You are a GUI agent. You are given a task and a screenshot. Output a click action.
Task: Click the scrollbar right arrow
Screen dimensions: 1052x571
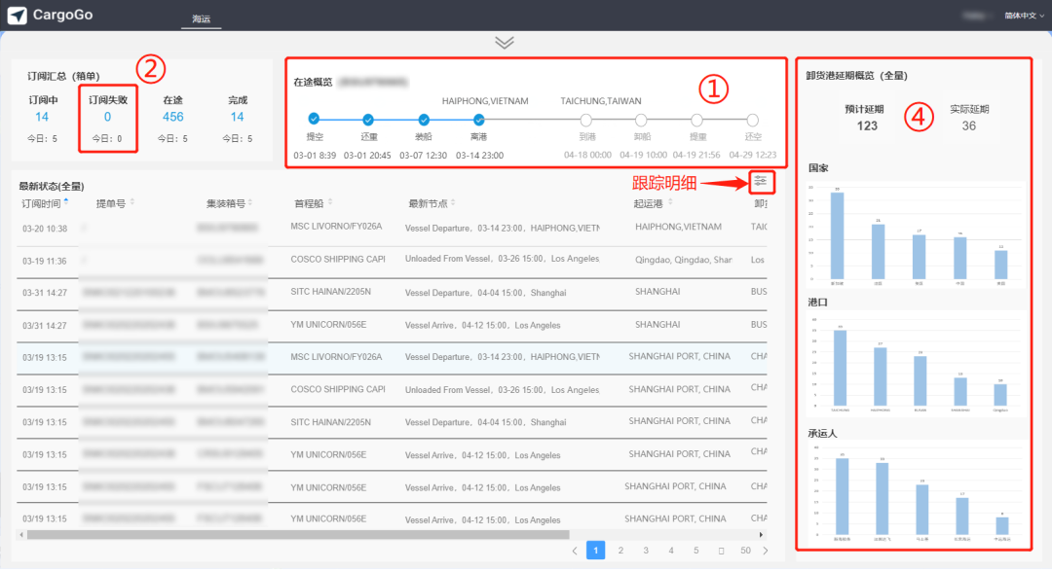click(761, 535)
